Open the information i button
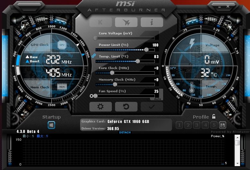Image resolution: width=250 pixels, height=170 pixels. pos(152,22)
